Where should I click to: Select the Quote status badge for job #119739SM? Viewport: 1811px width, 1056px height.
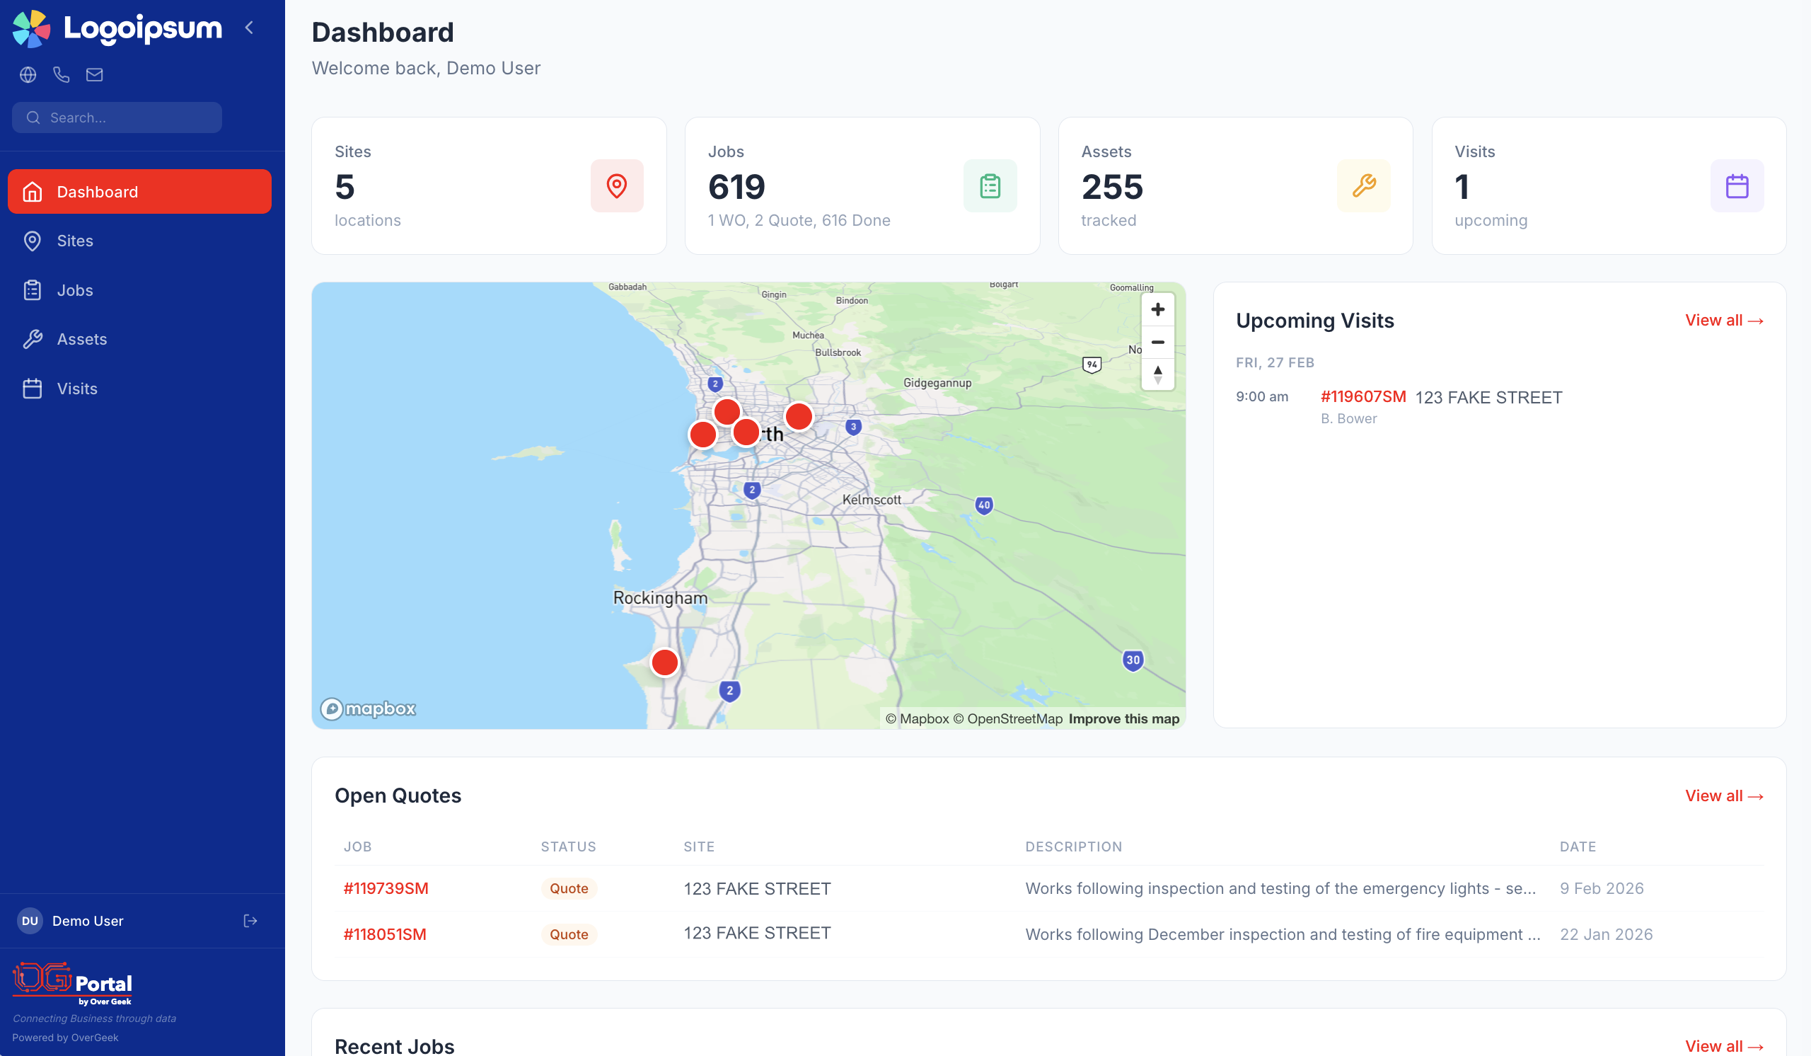pos(569,888)
